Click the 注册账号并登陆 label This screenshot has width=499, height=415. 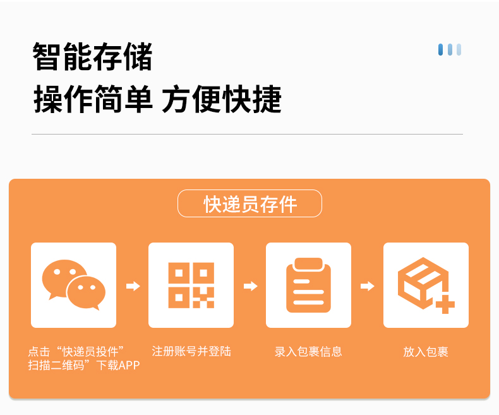[191, 351]
